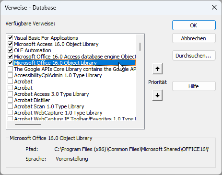Uncheck Visual Basic For Applications checkbox
The height and width of the screenshot is (175, 222).
click(x=11, y=38)
